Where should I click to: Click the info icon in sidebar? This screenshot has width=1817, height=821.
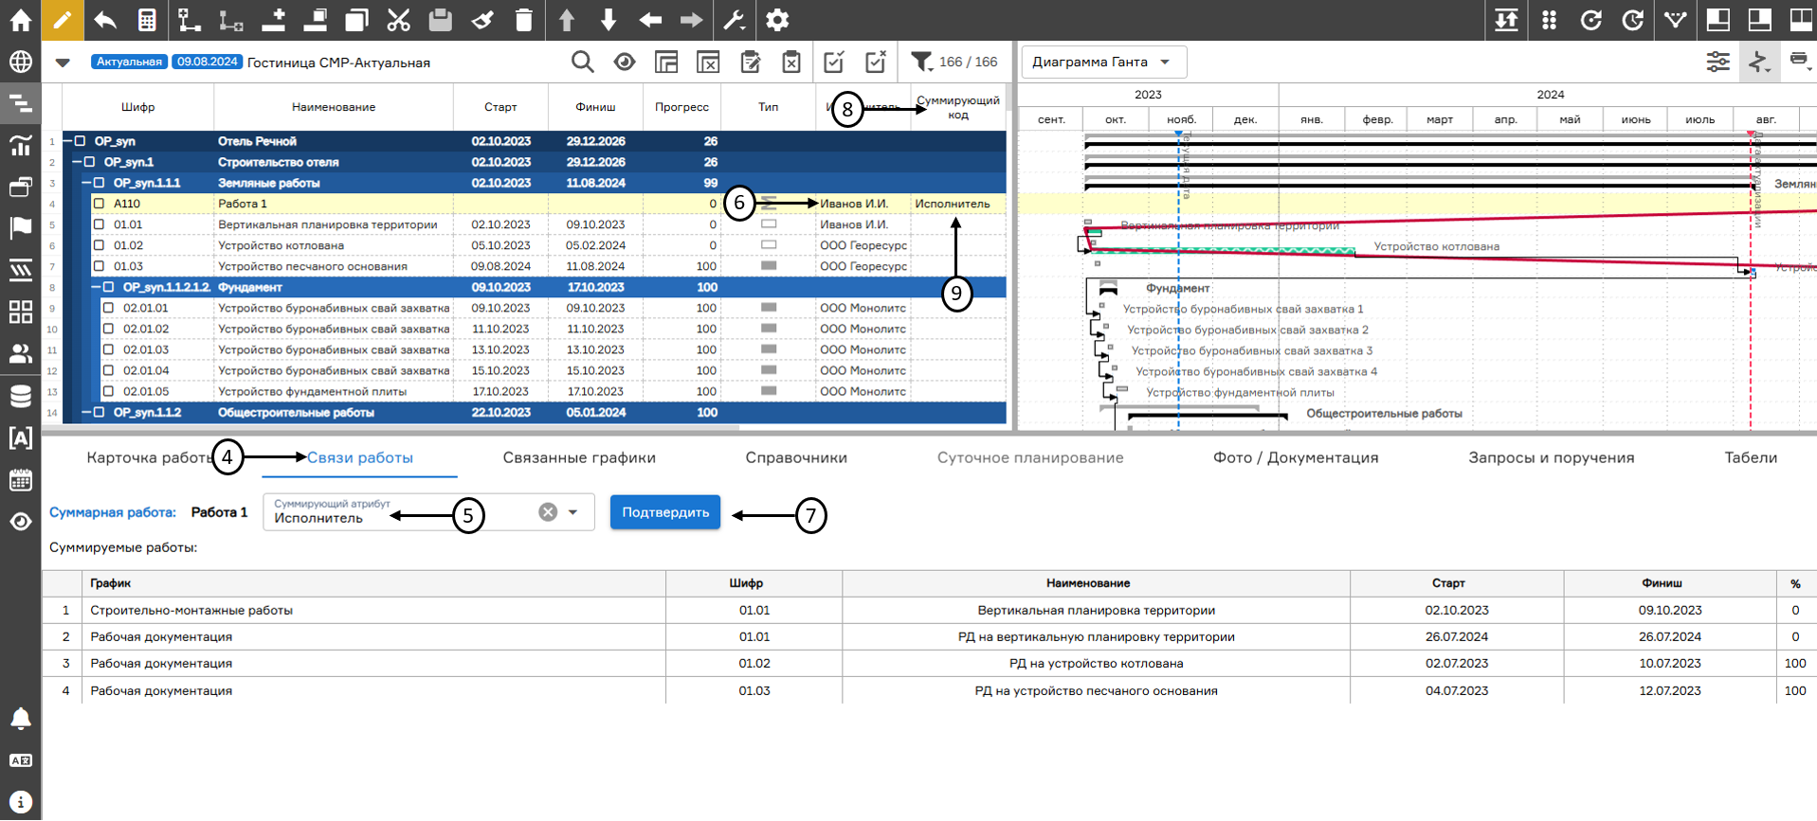click(x=20, y=802)
